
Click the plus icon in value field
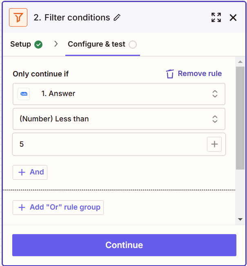(214, 144)
